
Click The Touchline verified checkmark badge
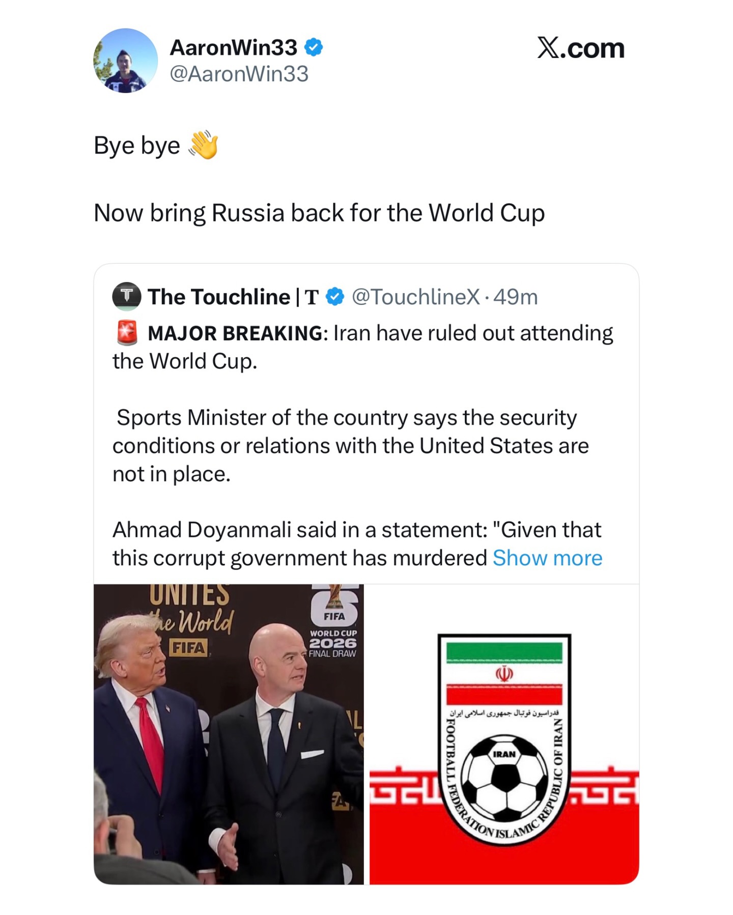(x=334, y=297)
